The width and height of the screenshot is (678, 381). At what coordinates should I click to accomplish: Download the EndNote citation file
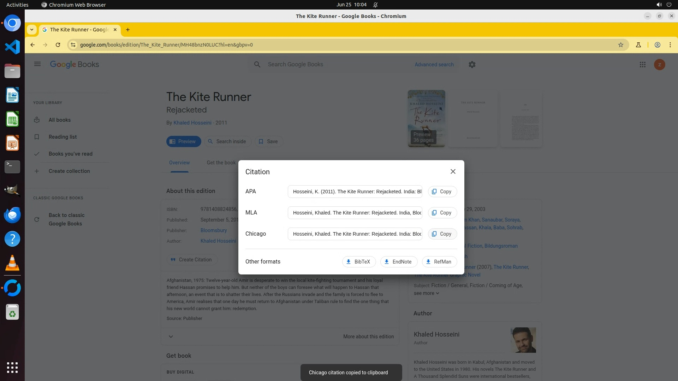coord(398,262)
